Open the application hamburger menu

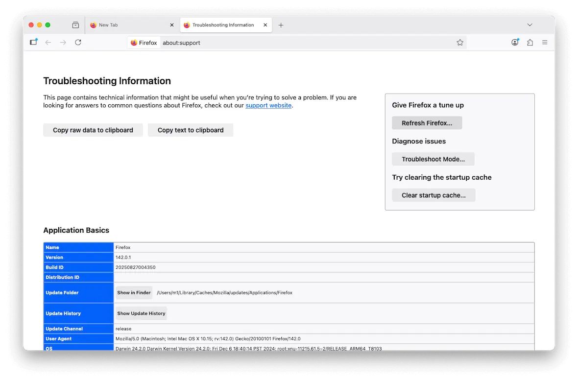pyautogui.click(x=545, y=43)
